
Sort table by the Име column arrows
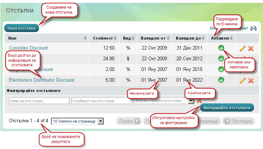pyautogui.click(x=85, y=38)
